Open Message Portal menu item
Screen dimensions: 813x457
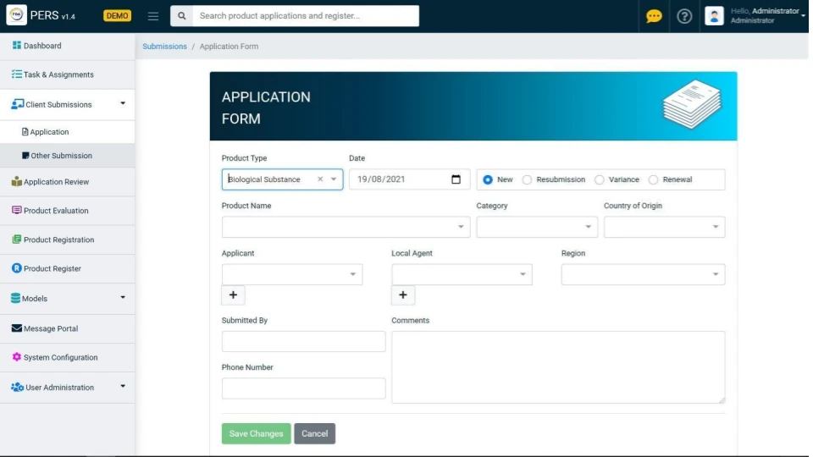pyautogui.click(x=68, y=328)
